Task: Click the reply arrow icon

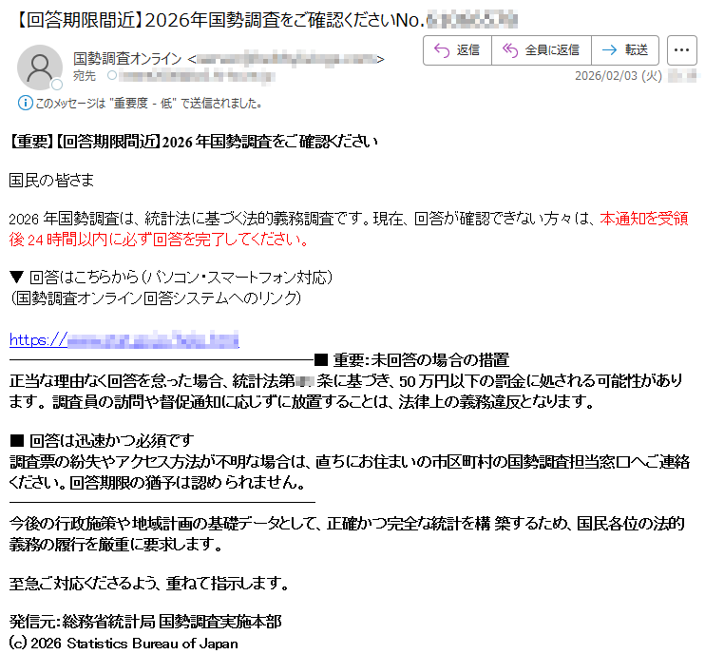Action: (x=441, y=50)
